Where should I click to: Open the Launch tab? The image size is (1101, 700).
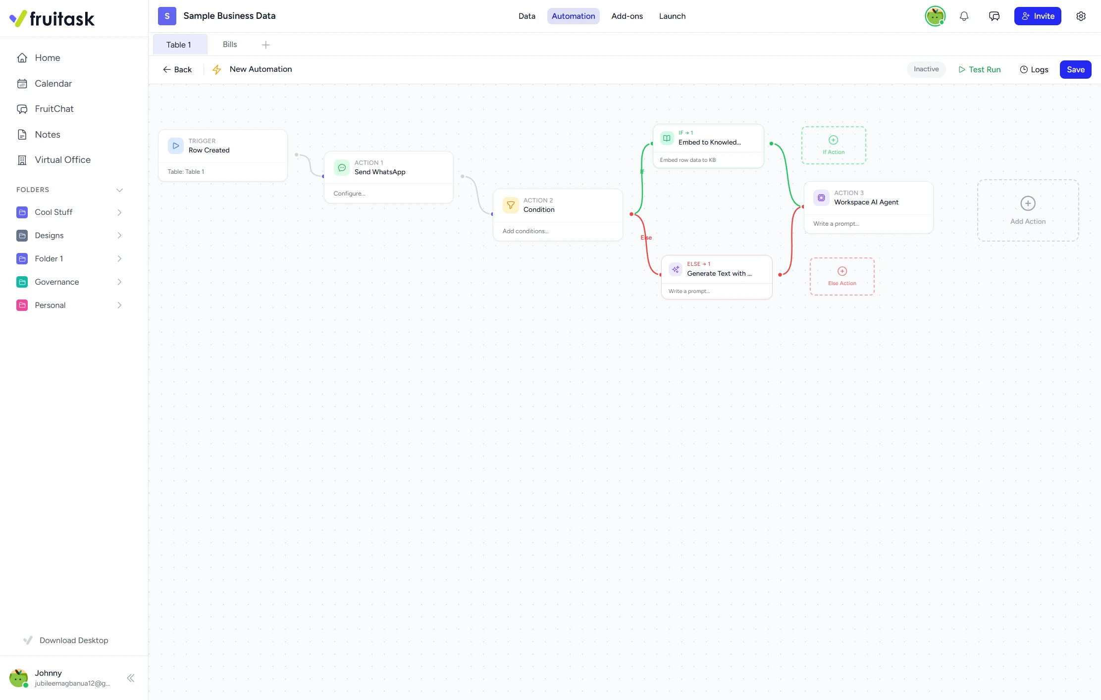(672, 16)
